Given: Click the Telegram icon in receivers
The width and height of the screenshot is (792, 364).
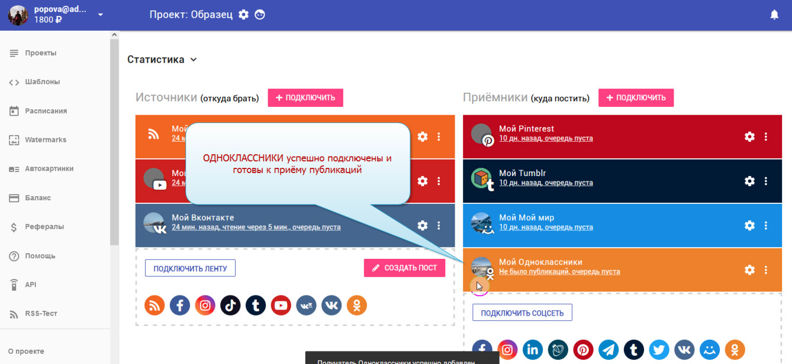Looking at the screenshot, I should click(x=608, y=349).
